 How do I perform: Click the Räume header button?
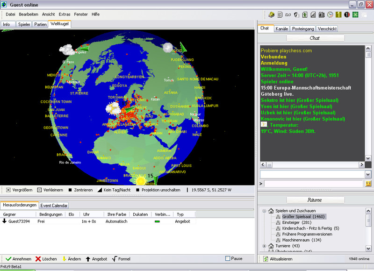coord(315,200)
